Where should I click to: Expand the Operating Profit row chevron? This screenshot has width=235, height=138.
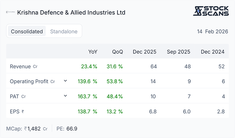click(65, 81)
